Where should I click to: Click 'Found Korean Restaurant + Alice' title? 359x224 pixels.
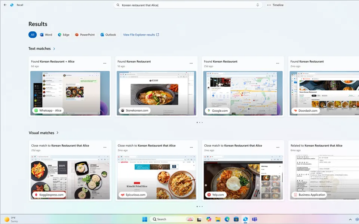53,62
